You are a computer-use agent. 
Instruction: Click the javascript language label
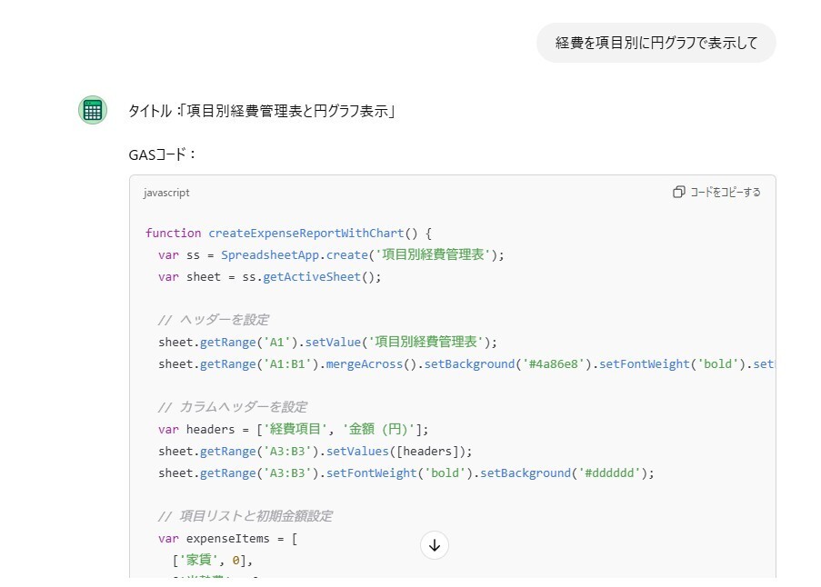pyautogui.click(x=166, y=193)
